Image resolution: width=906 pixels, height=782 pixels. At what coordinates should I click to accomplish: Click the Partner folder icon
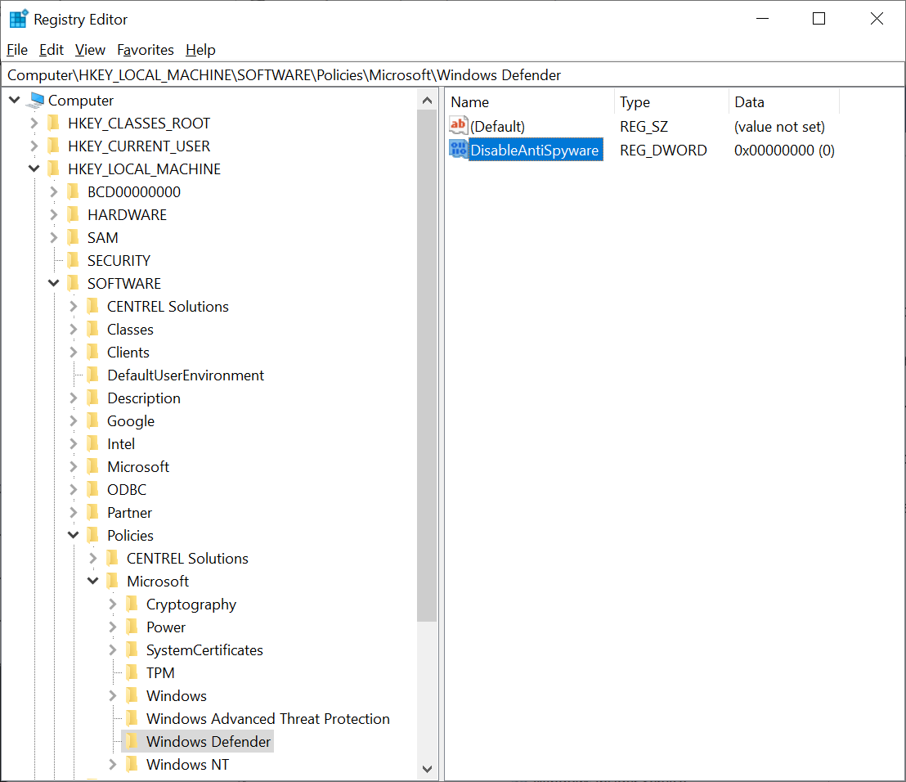click(93, 512)
